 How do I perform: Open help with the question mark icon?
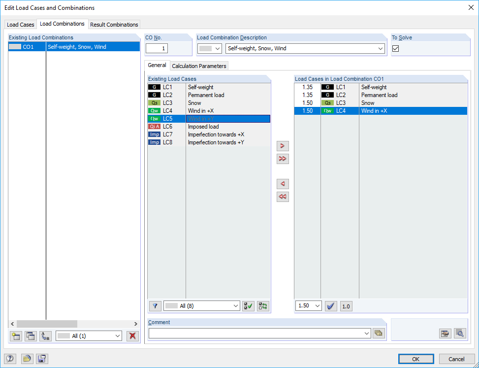10,359
